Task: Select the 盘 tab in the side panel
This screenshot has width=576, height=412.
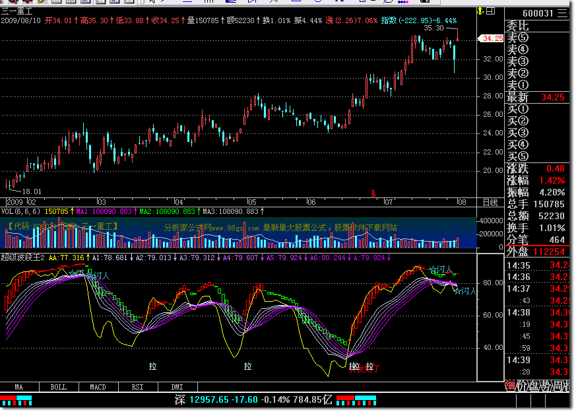Action: coord(534,386)
